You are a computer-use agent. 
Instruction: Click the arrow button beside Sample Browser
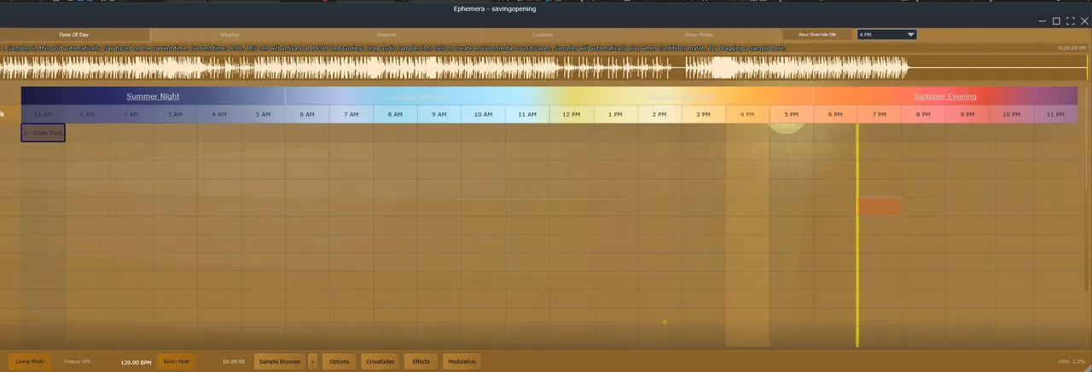pos(312,362)
